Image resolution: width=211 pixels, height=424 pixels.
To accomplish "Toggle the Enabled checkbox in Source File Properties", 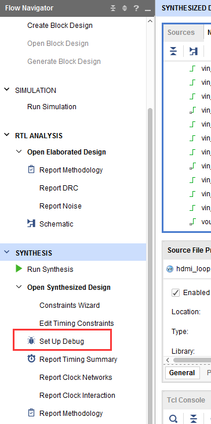I will pos(176,293).
